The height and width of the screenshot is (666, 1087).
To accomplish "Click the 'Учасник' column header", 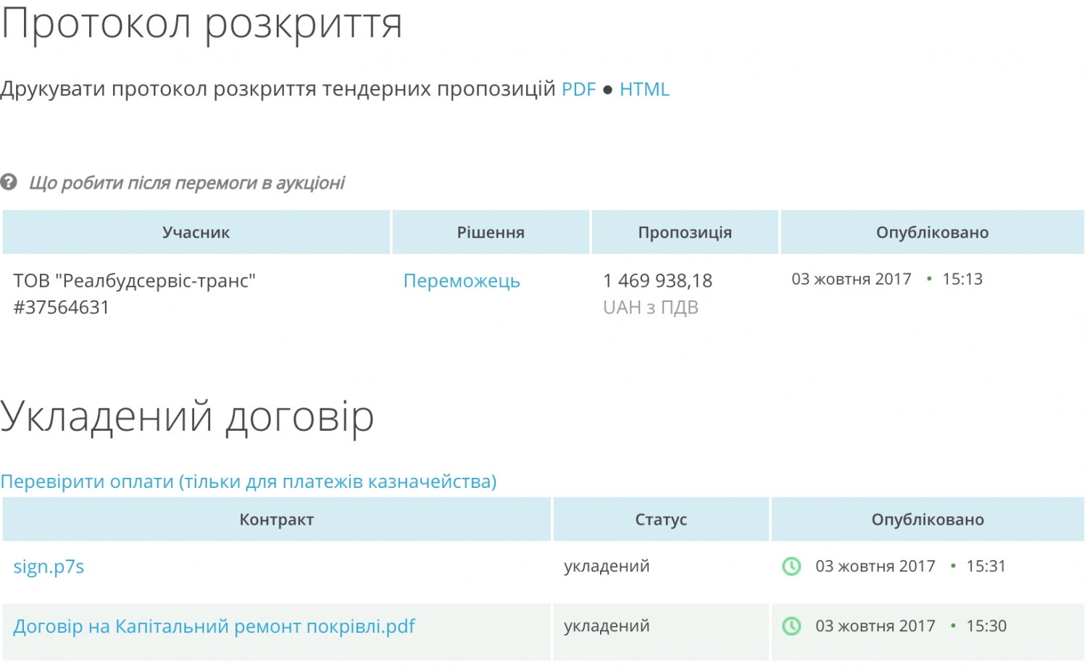I will click(x=196, y=232).
